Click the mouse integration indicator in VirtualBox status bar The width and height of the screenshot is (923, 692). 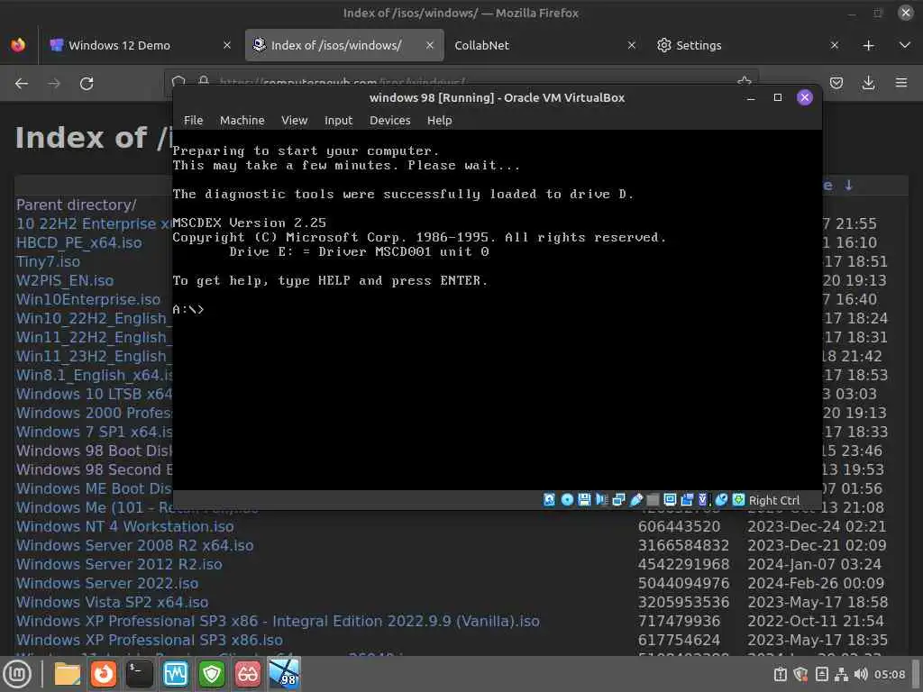point(721,499)
